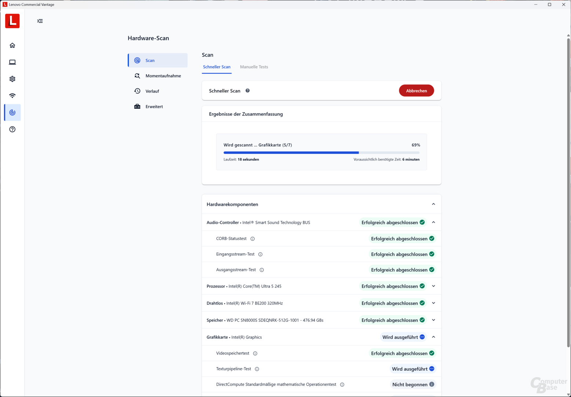Expand the Prozessor test details
Viewport: 571px width, 397px height.
[x=433, y=286]
